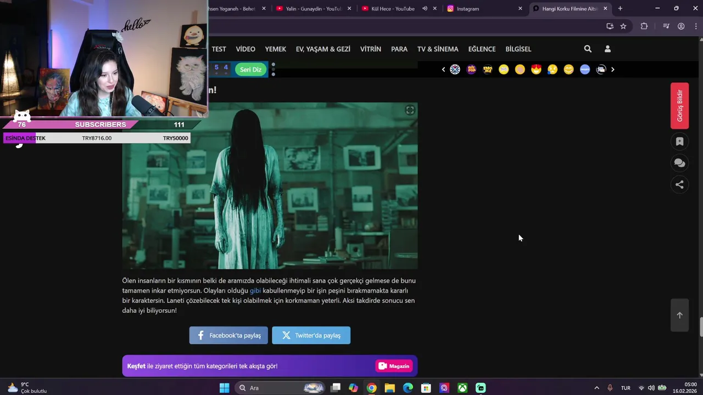Viewport: 703px width, 395px height.
Task: Click the scroll-to-top arrow button
Action: coord(679,315)
